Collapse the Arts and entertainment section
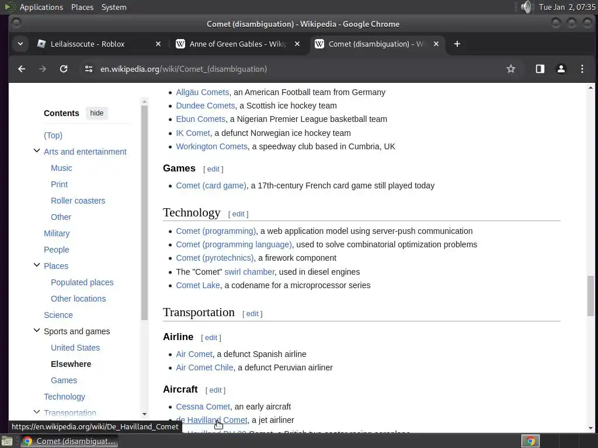This screenshot has width=598, height=448. point(37,151)
